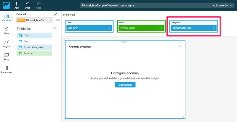Open the Visualize panel
Image resolution: width=237 pixels, height=122 pixels.
pos(6,17)
